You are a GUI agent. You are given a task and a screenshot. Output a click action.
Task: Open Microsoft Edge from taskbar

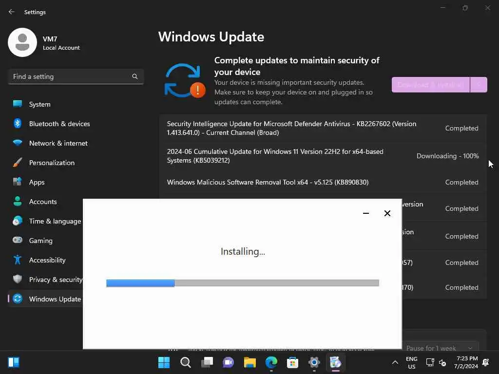coord(271,362)
